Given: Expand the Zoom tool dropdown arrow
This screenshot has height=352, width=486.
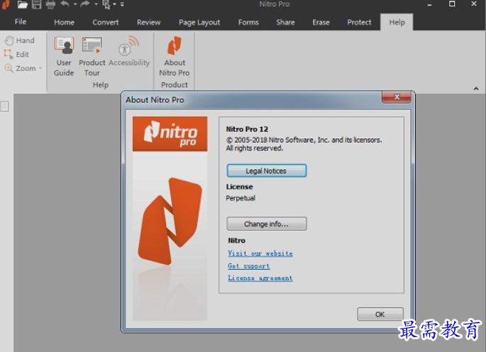Looking at the screenshot, I should click(x=40, y=68).
